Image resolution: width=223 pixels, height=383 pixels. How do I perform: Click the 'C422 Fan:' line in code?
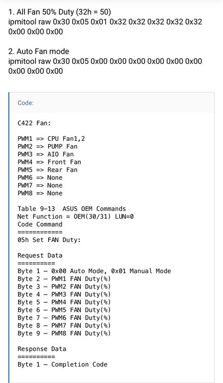tap(34, 123)
